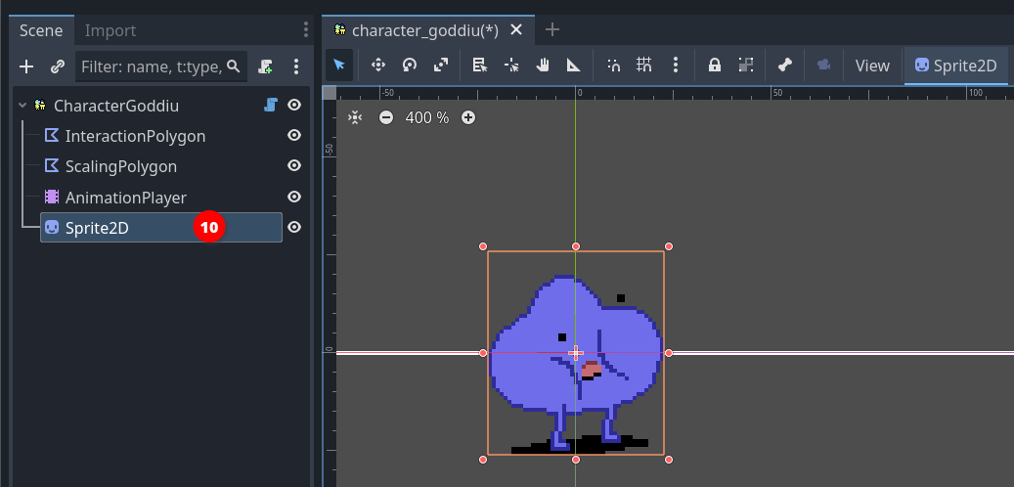Image resolution: width=1014 pixels, height=487 pixels.
Task: Reset zoom via 400 % label
Action: 426,117
